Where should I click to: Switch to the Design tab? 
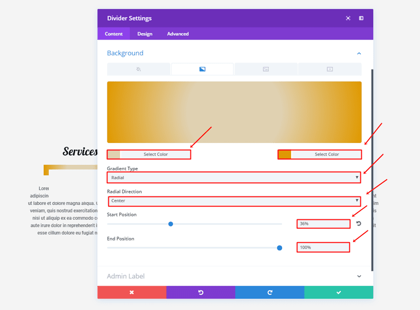(145, 34)
